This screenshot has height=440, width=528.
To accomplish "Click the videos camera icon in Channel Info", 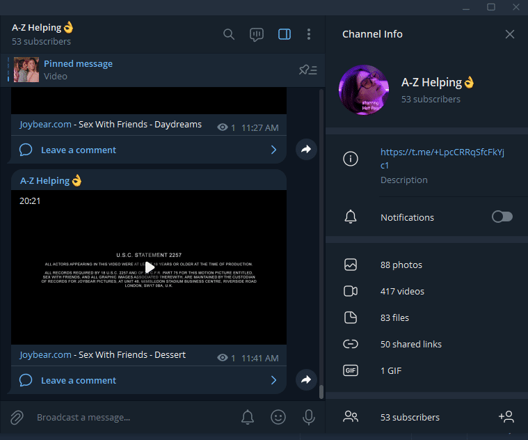I will point(351,291).
